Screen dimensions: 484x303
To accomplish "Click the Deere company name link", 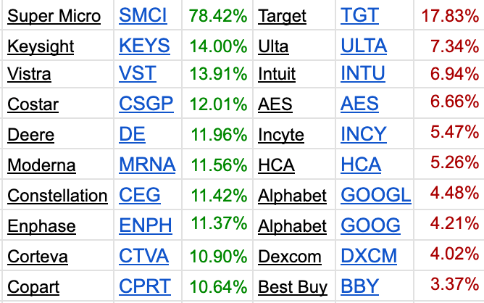I will coord(31,135).
